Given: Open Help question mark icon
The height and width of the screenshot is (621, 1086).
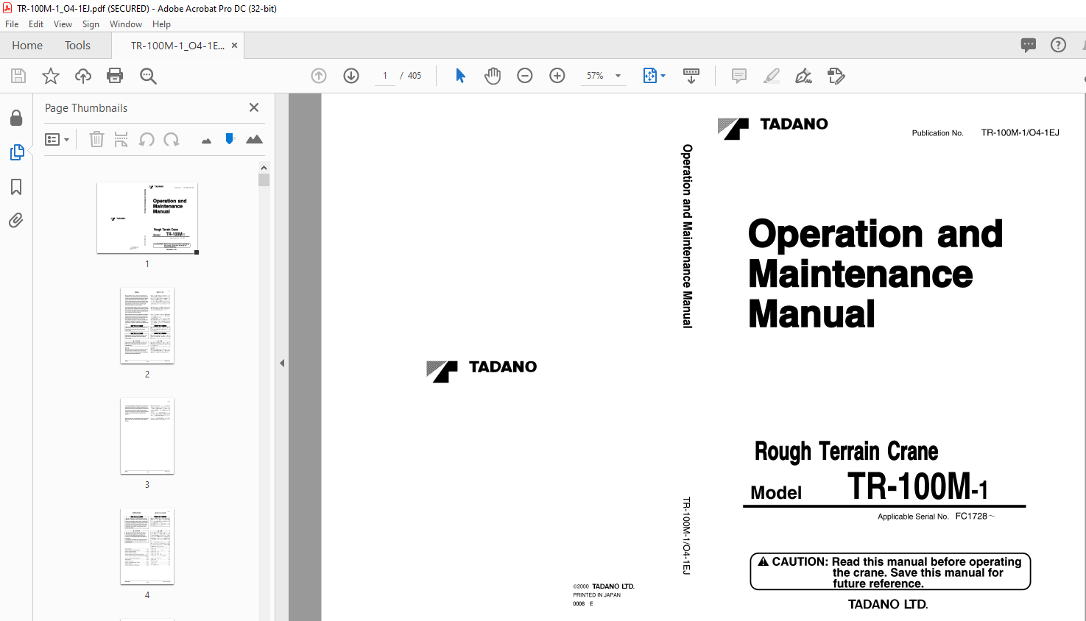Looking at the screenshot, I should point(1058,45).
